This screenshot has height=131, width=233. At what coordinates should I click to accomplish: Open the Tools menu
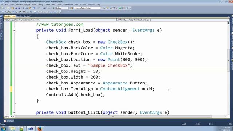click(x=59, y=5)
